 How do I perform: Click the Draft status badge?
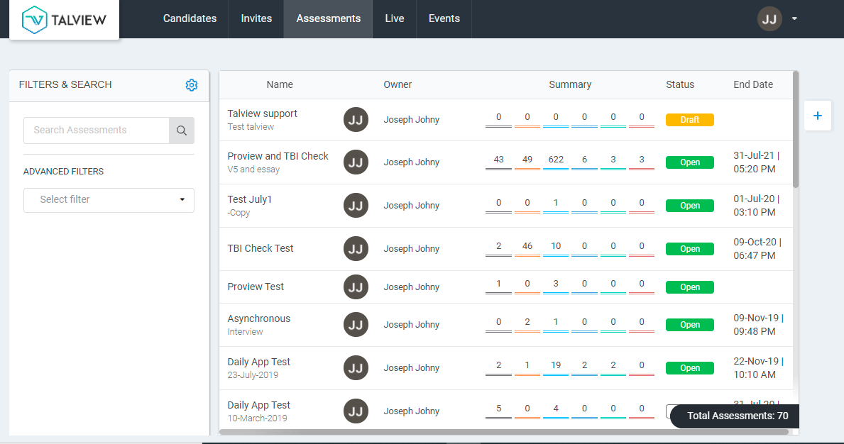[689, 120]
